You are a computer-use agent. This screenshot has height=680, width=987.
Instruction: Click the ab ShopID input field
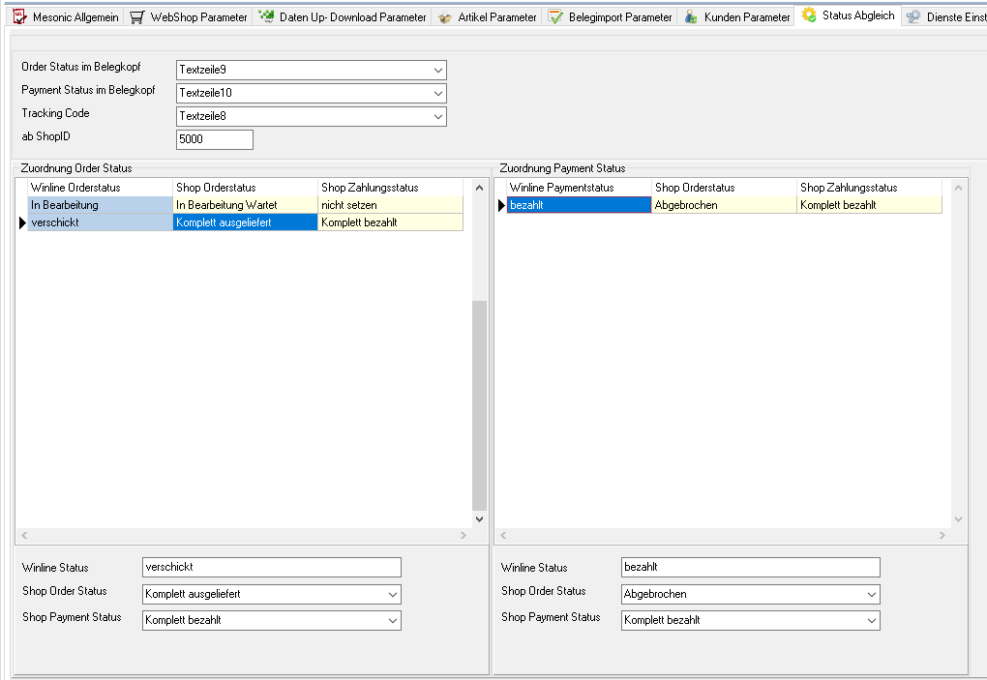coord(214,140)
